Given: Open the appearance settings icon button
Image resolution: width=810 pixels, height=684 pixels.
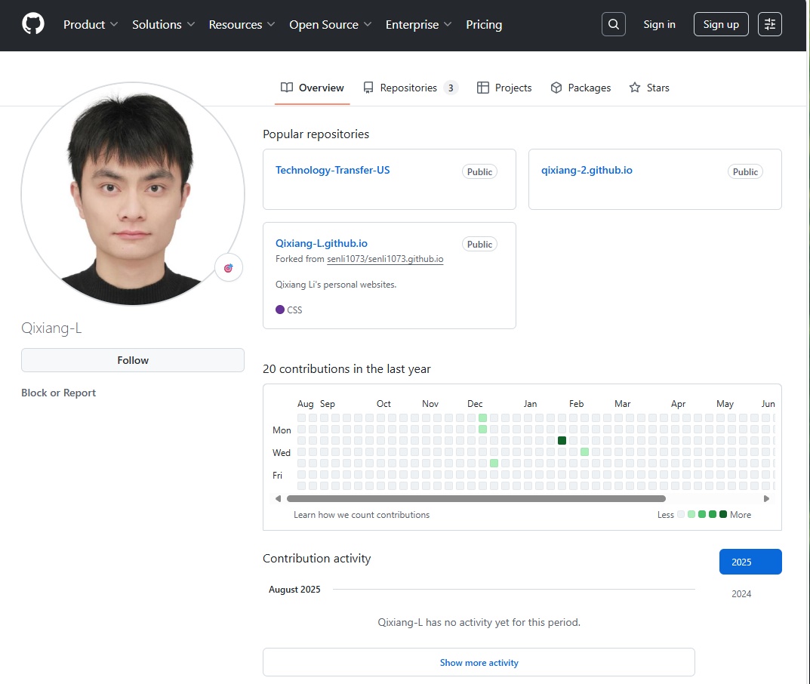Looking at the screenshot, I should point(769,24).
